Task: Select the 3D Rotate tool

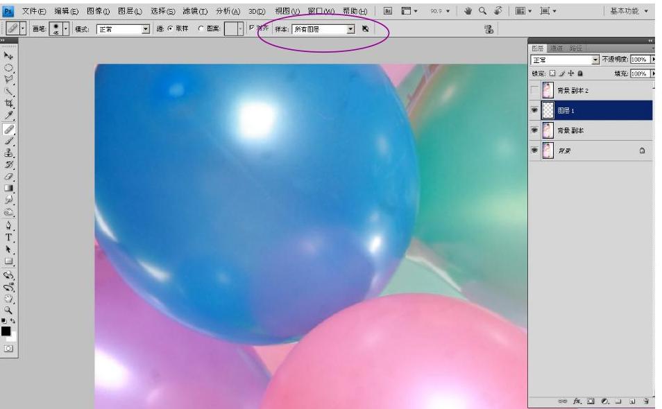Action: [8, 275]
